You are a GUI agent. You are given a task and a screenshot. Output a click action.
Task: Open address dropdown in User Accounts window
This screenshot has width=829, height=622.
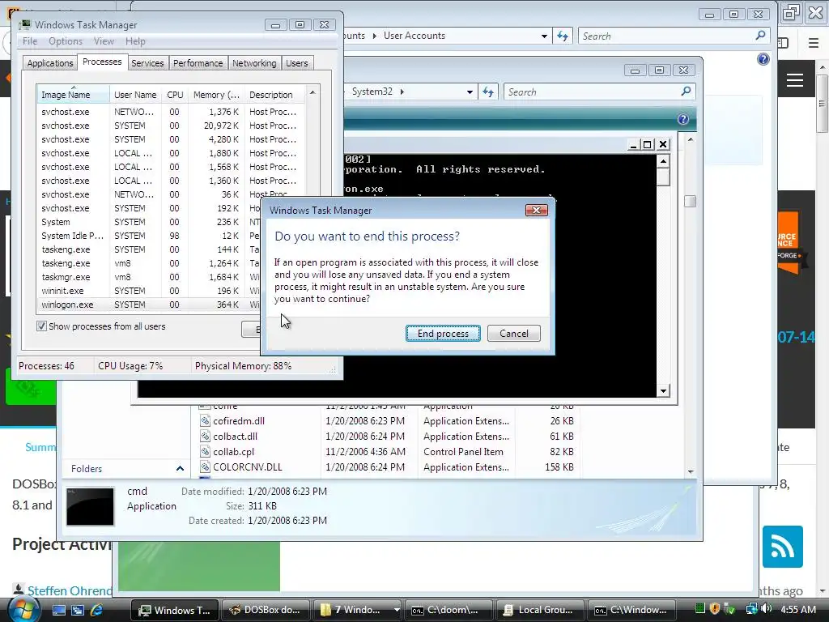(x=544, y=36)
